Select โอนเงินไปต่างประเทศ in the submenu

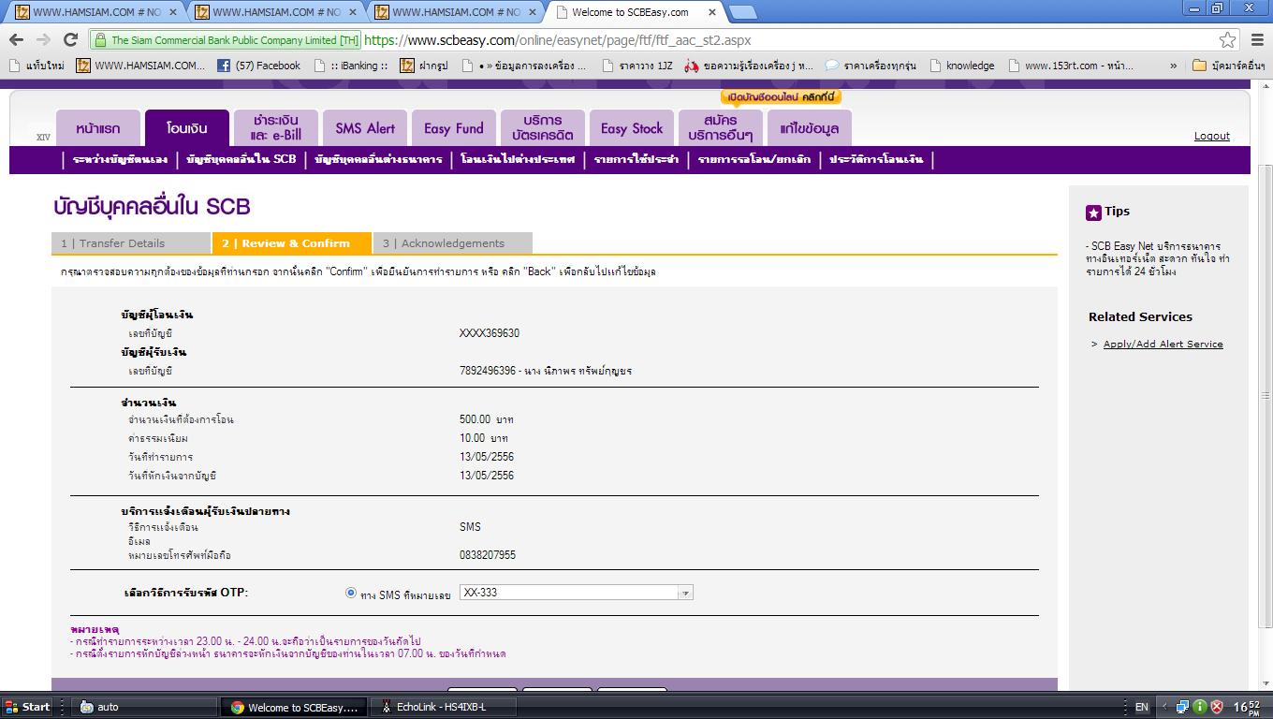coord(518,159)
